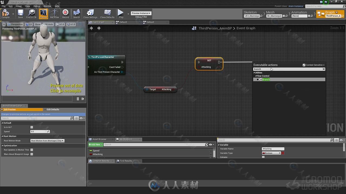Open the Class Defaults icon
This screenshot has height=194, width=346.
coord(107,14)
